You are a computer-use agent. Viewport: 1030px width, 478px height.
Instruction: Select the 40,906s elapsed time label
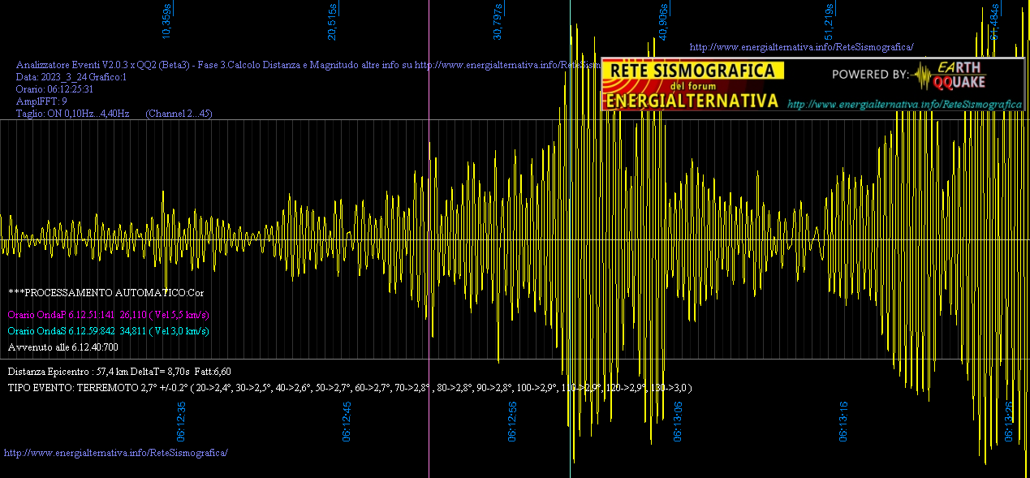663,21
